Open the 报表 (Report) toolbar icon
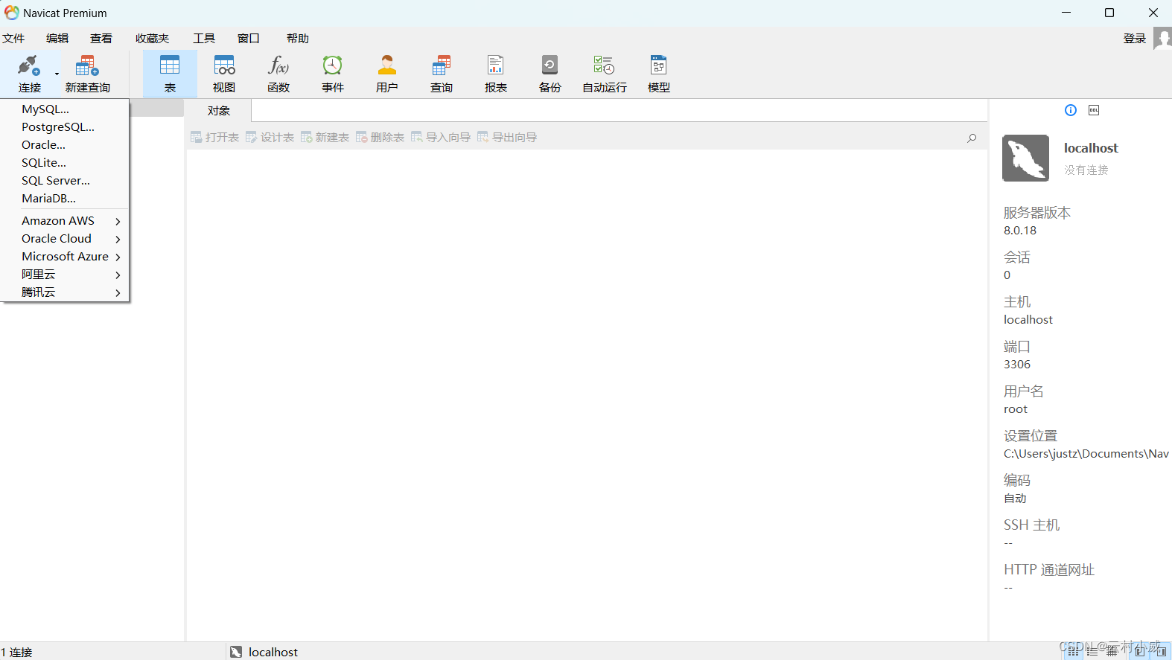 (496, 73)
